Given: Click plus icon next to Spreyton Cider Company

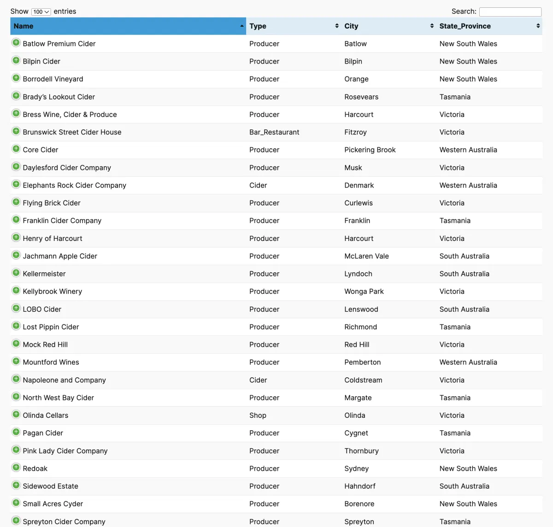Looking at the screenshot, I should 16,521.
